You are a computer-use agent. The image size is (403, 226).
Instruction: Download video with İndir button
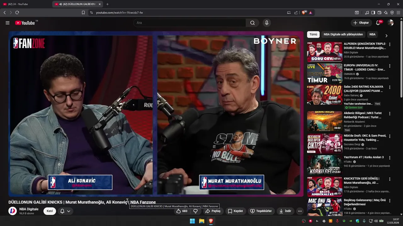pyautogui.click(x=285, y=211)
